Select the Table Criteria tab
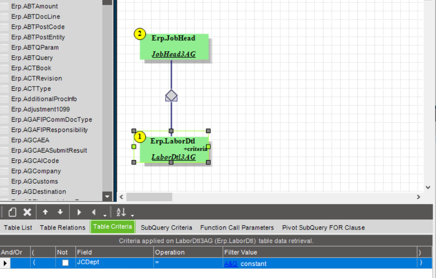This screenshot has width=436, height=278. (x=113, y=227)
